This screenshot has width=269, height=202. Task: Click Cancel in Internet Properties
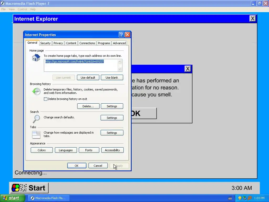tap(98, 166)
